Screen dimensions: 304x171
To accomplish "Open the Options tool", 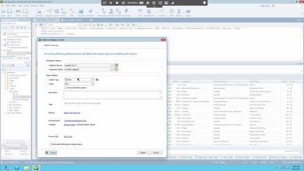I will [179, 13].
